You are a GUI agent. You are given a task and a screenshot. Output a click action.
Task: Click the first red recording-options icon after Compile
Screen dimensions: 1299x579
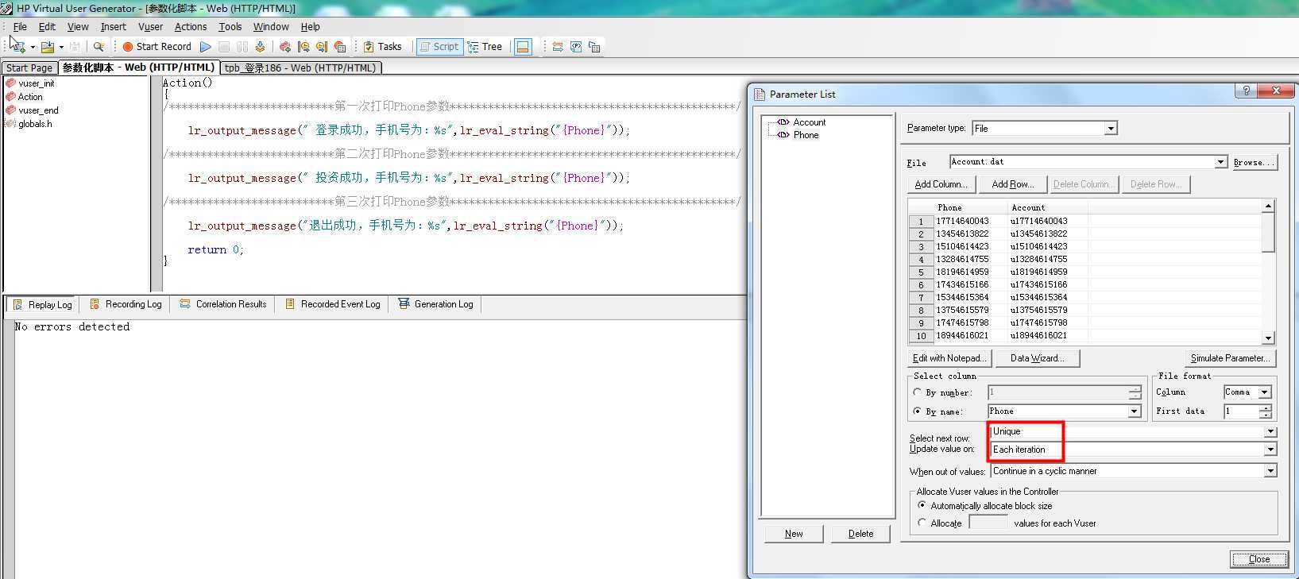(285, 47)
